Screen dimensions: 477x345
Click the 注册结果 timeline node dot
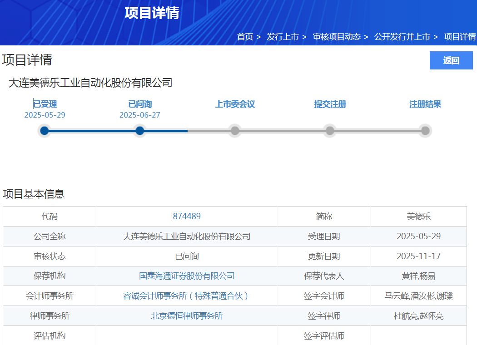425,131
